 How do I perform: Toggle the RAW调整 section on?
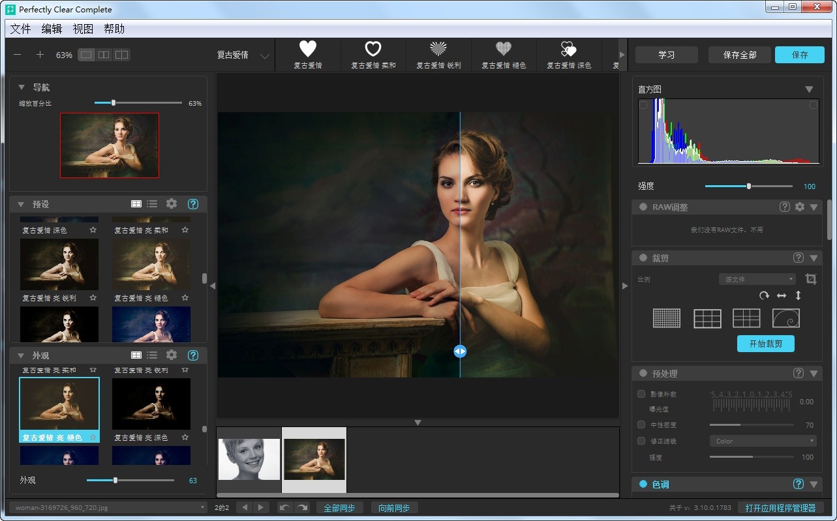[x=643, y=207]
